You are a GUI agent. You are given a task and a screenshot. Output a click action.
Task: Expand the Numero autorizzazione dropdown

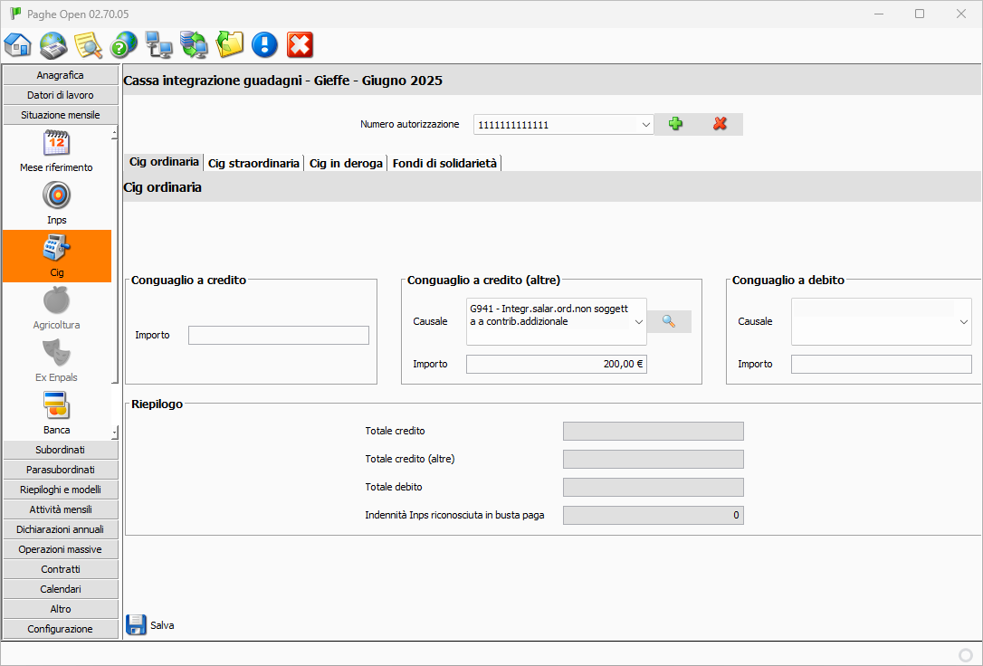tap(645, 125)
